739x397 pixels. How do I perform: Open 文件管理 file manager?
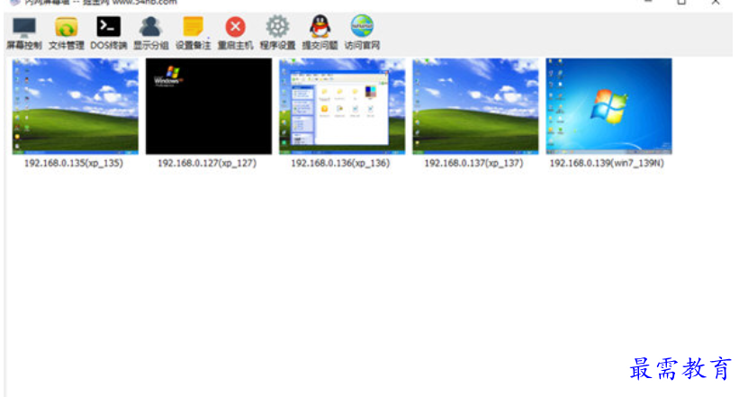(66, 33)
